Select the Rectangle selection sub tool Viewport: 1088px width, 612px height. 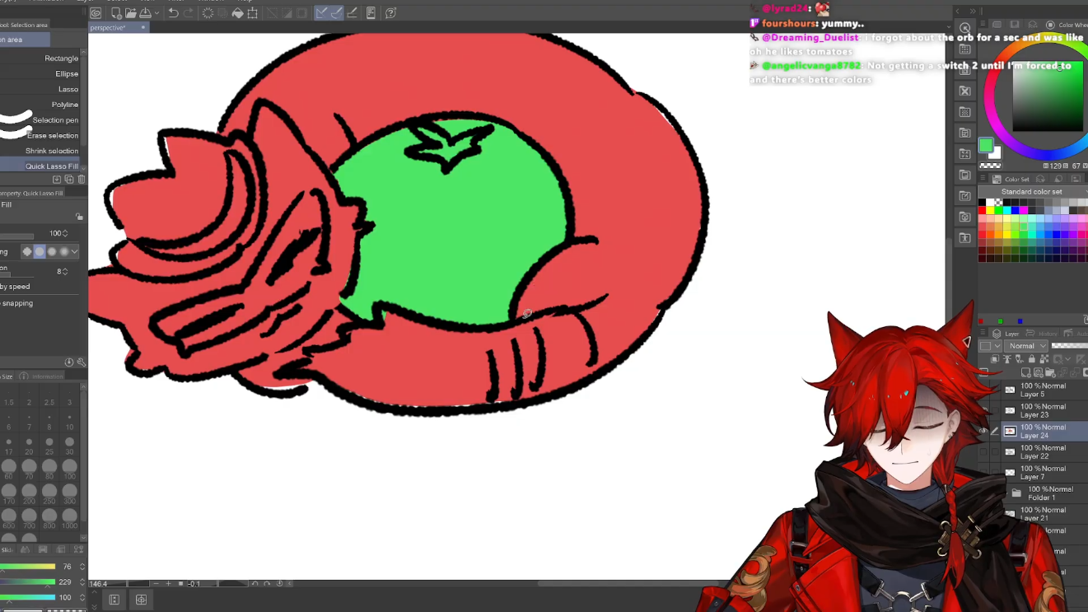point(41,58)
